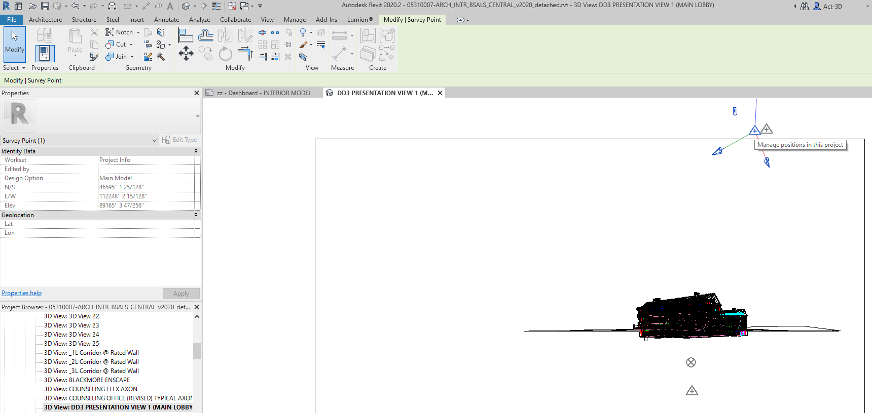Click the Properties help link
Viewport: 872px width, 413px height.
click(21, 293)
